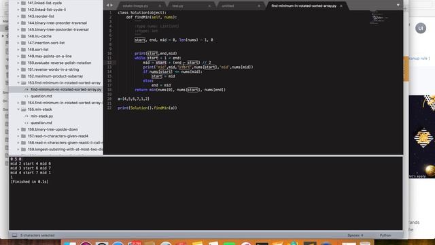Screen dimensions: 435x245
Task: Close the find-minimum-in-rotated-sorted-array.py tab
Action: [x=341, y=6]
